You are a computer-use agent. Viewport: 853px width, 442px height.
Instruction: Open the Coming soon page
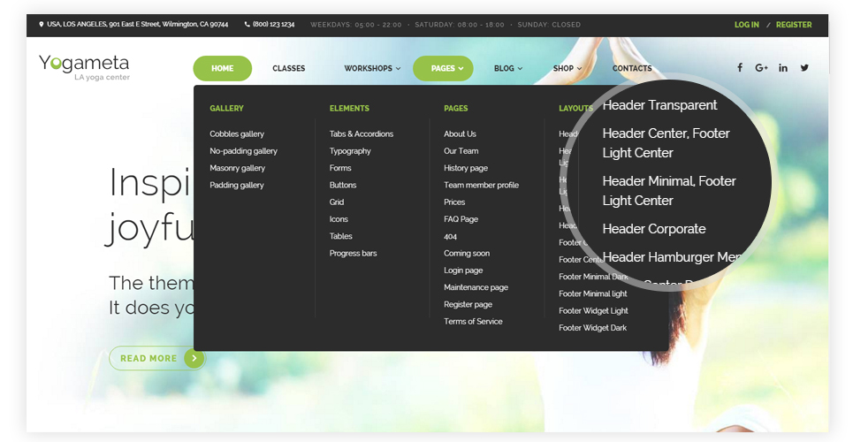point(466,253)
